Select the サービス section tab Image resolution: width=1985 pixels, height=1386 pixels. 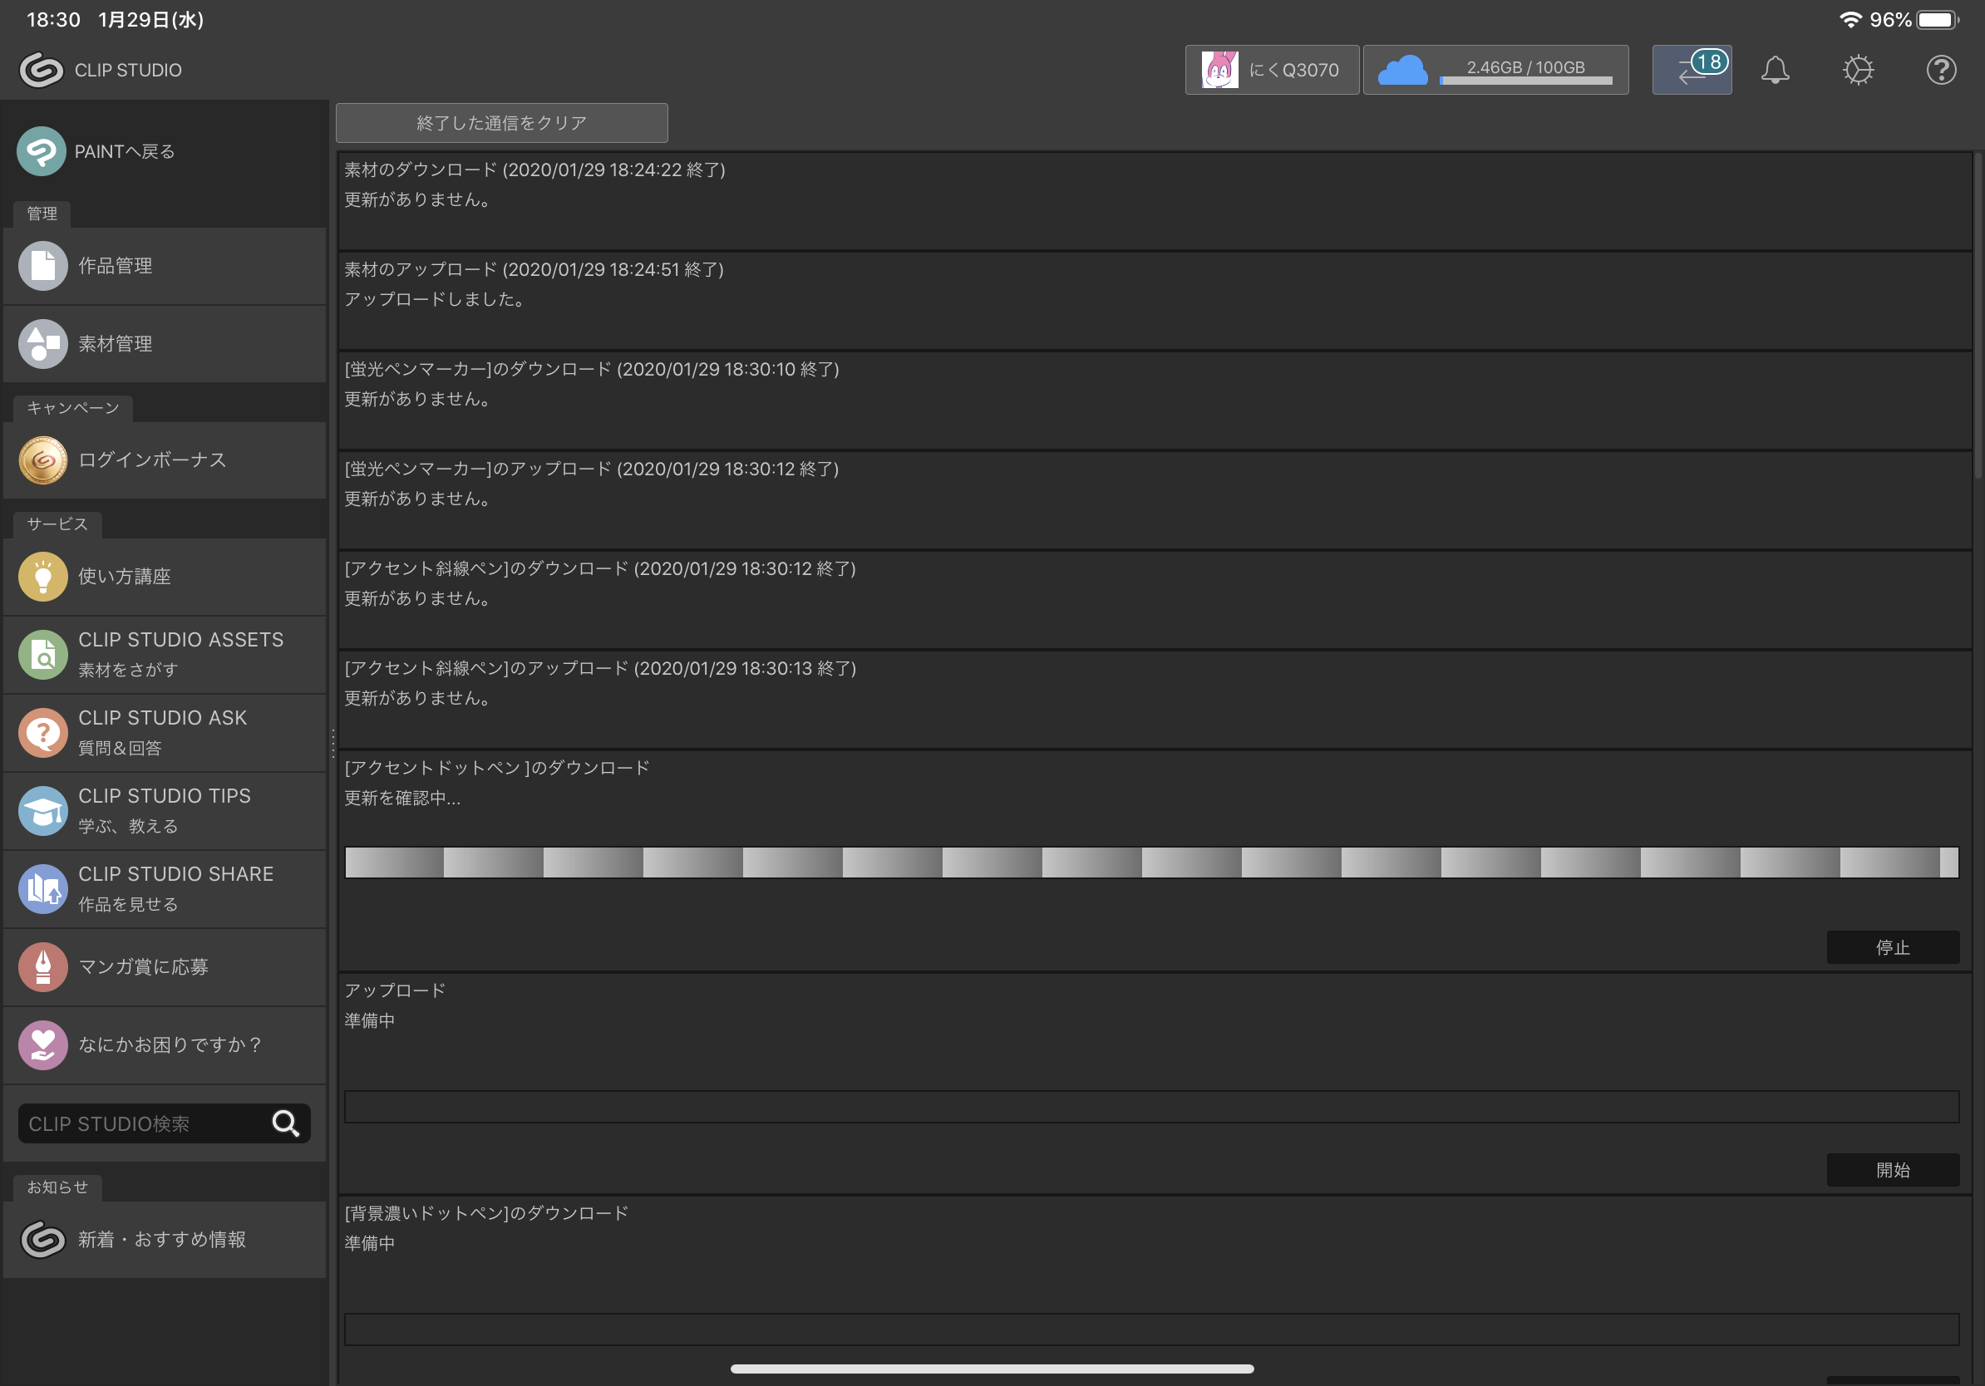(x=57, y=524)
